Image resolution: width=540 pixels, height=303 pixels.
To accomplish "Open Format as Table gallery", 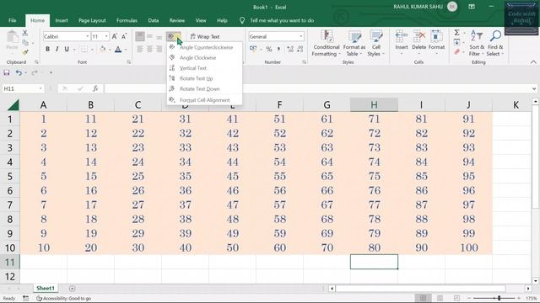I will (354, 43).
